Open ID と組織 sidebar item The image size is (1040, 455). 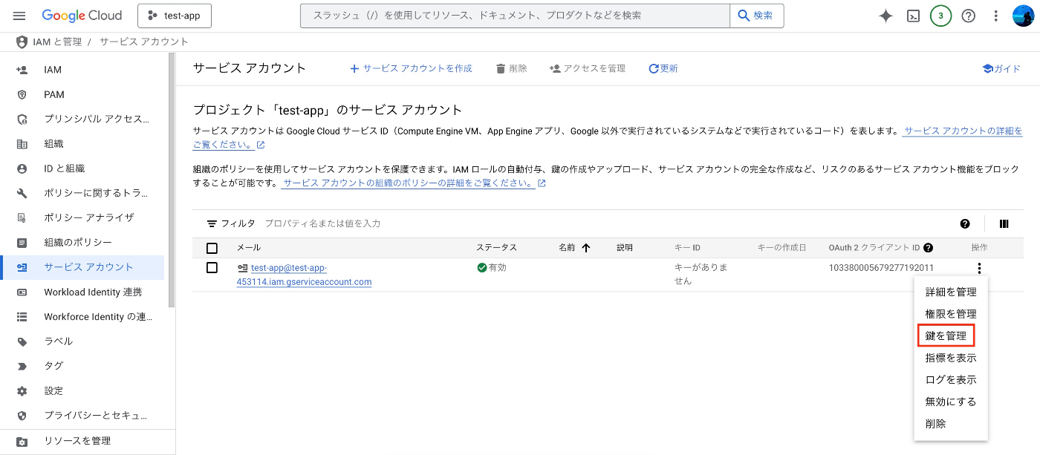[65, 168]
